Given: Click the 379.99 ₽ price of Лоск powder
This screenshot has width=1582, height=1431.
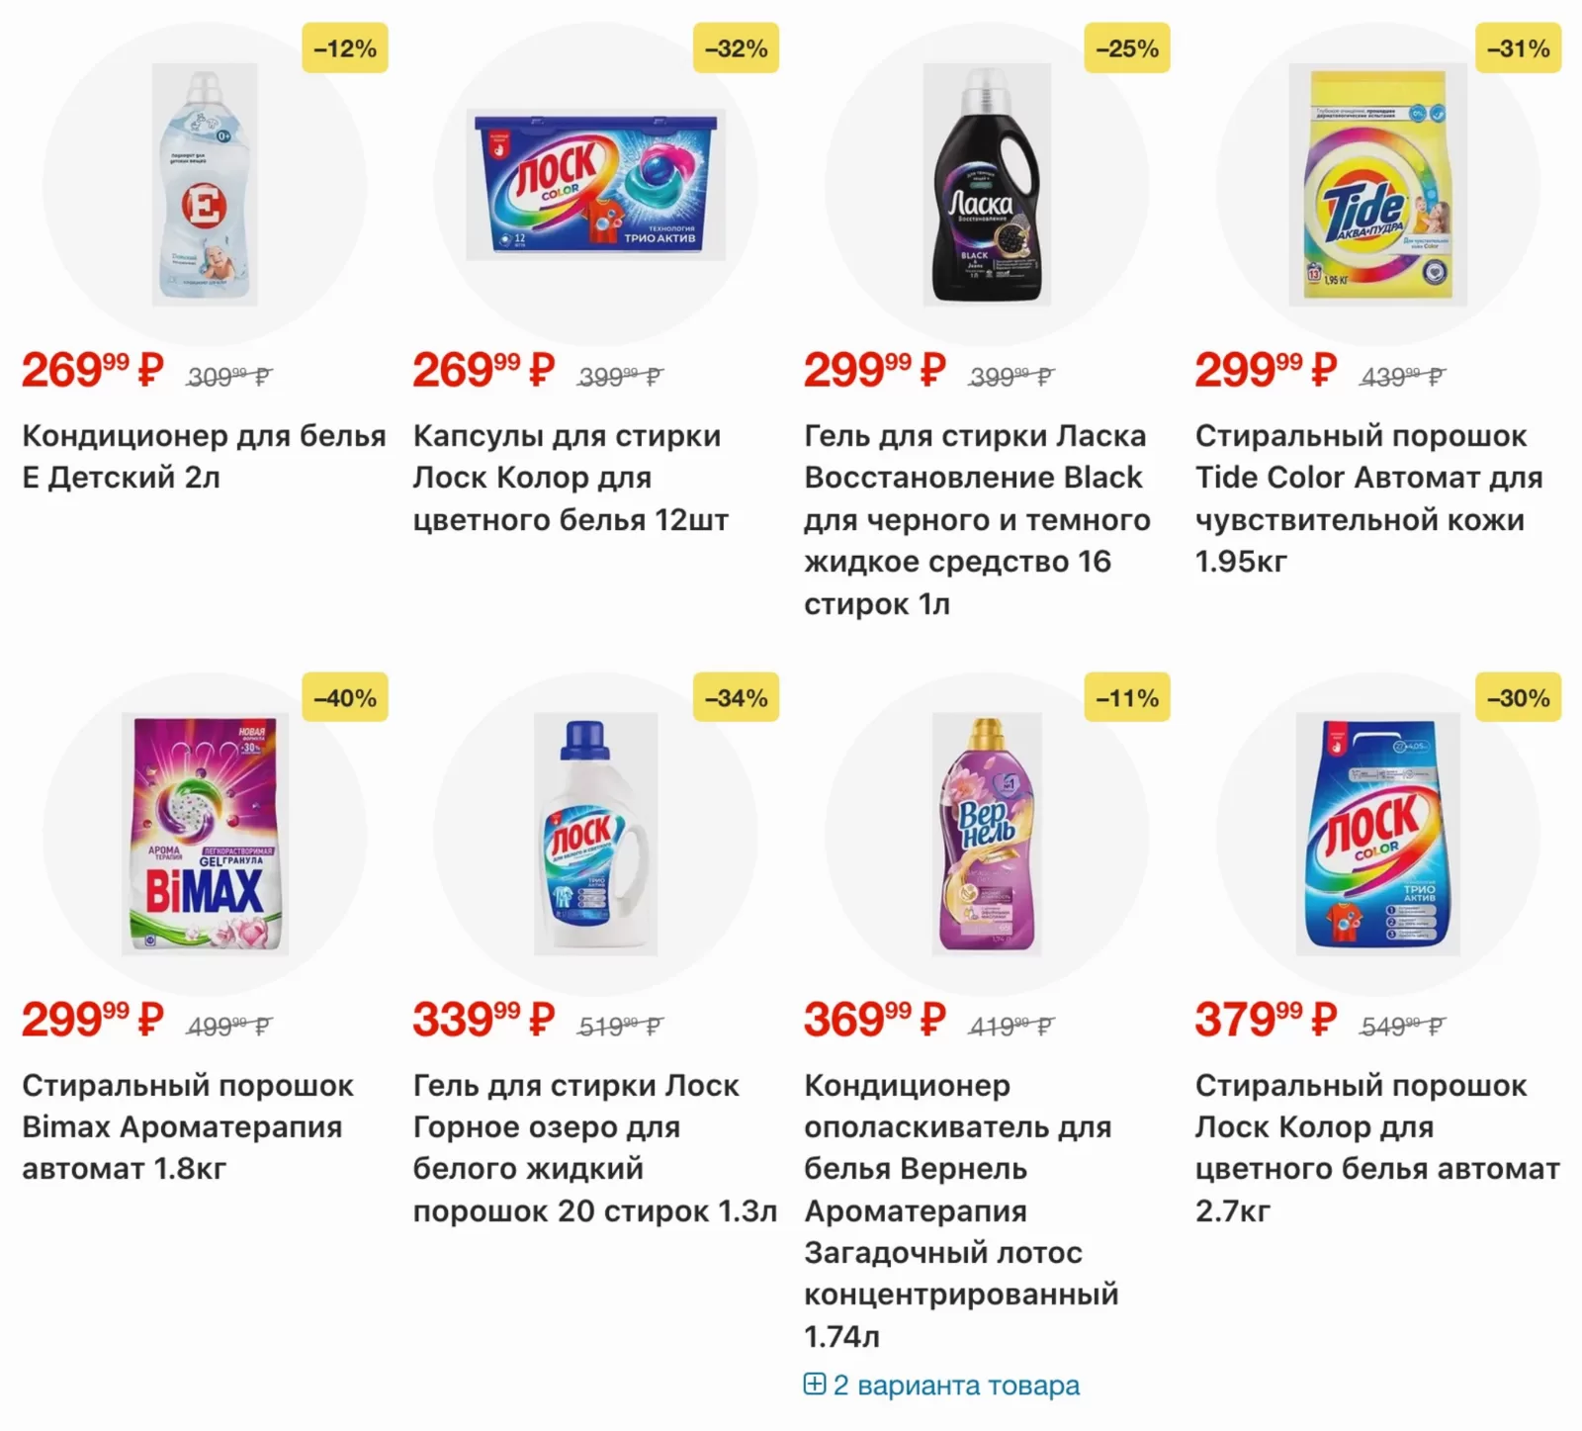Looking at the screenshot, I should pyautogui.click(x=1266, y=1020).
